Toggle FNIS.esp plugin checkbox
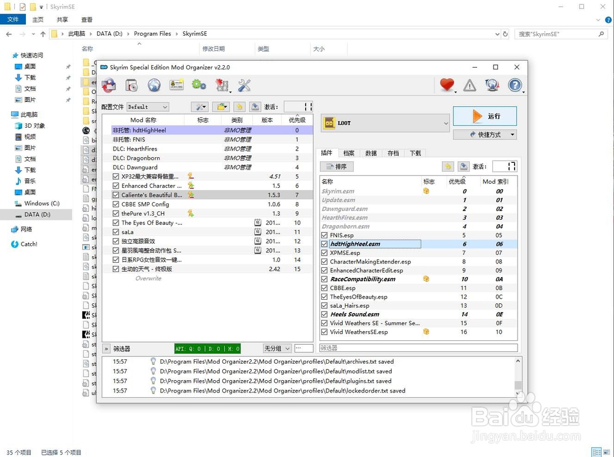Screen dimensions: 614x457 coord(324,235)
